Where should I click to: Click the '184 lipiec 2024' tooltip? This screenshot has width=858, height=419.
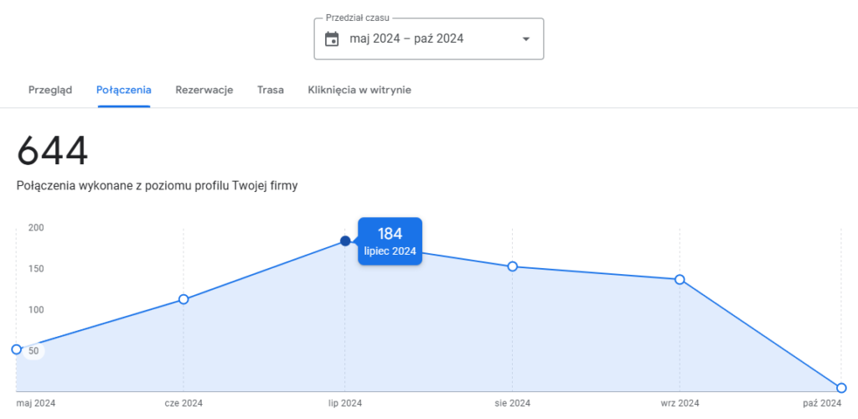(390, 241)
